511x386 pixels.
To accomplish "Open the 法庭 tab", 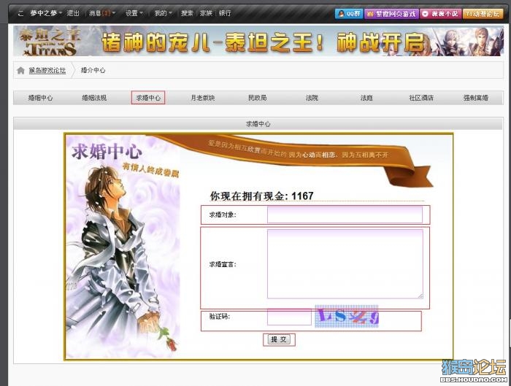I will [x=366, y=98].
